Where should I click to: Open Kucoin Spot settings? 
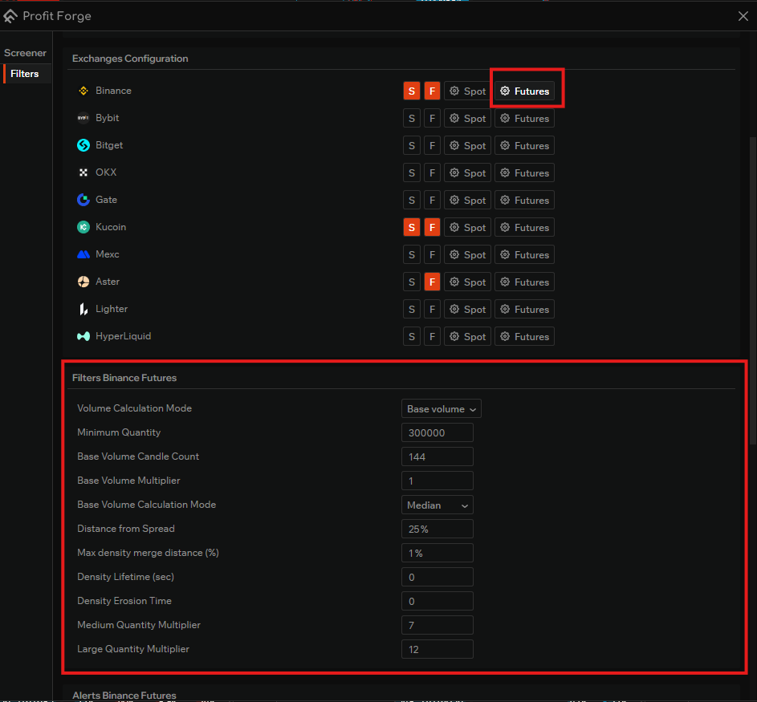[467, 227]
